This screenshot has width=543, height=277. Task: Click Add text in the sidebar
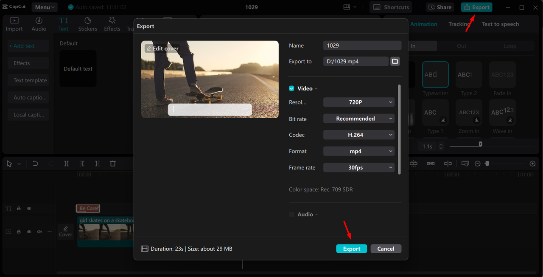[x=28, y=46]
